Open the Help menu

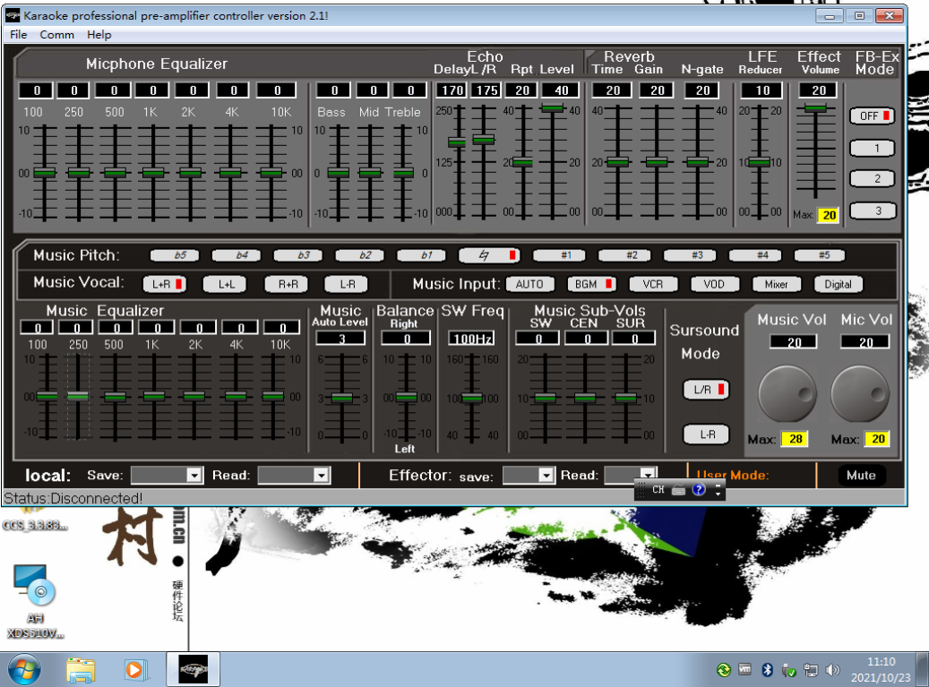coord(99,35)
